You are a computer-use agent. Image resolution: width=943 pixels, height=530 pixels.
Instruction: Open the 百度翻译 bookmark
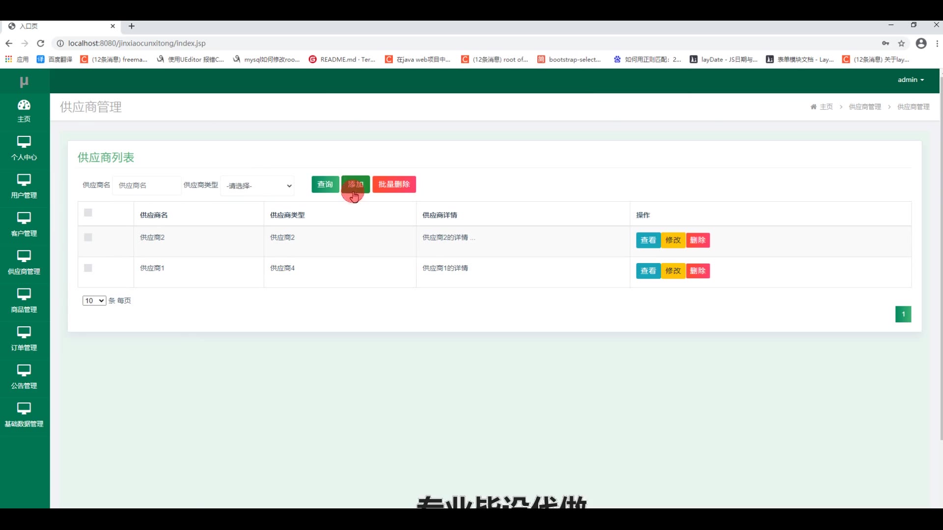pyautogui.click(x=55, y=59)
